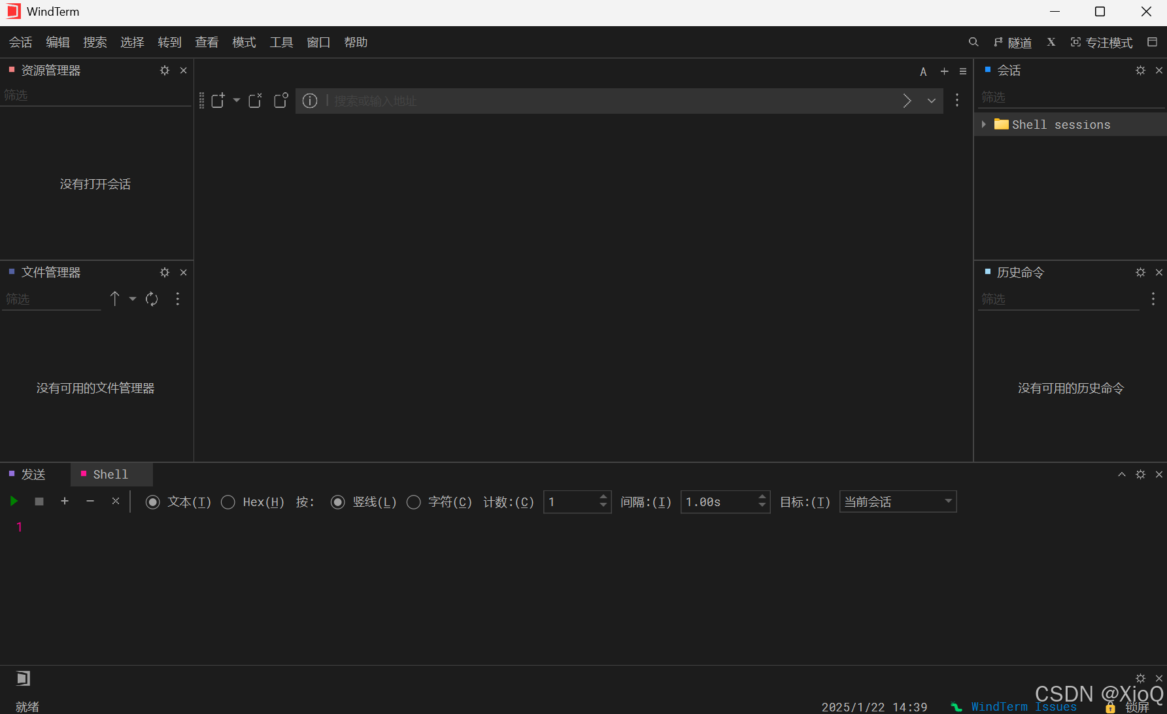Open dropdown arrow next to up-directory arrow
The height and width of the screenshot is (714, 1167).
click(133, 299)
